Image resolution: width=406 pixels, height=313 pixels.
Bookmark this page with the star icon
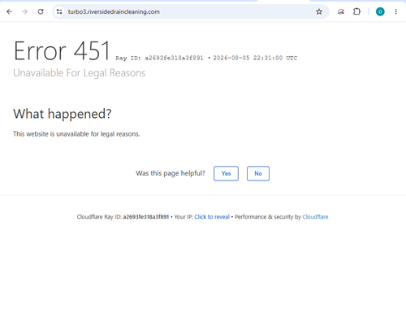click(x=319, y=11)
